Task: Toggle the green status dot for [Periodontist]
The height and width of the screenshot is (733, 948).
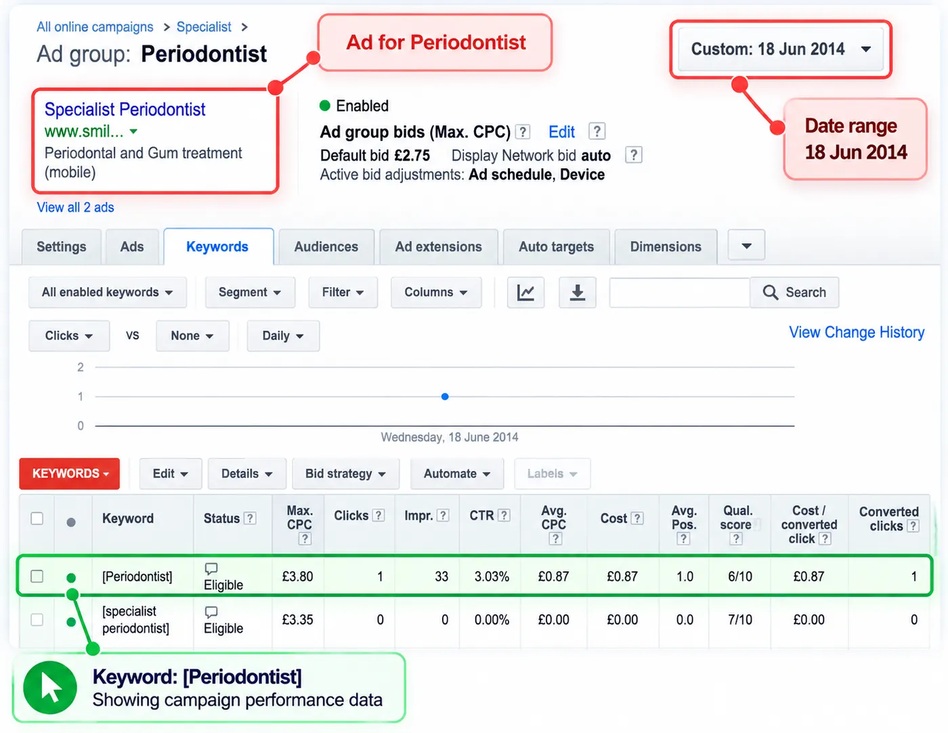Action: (71, 578)
